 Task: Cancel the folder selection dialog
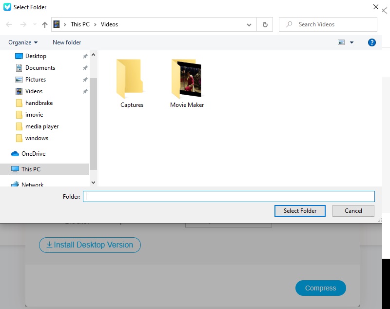pyautogui.click(x=353, y=210)
